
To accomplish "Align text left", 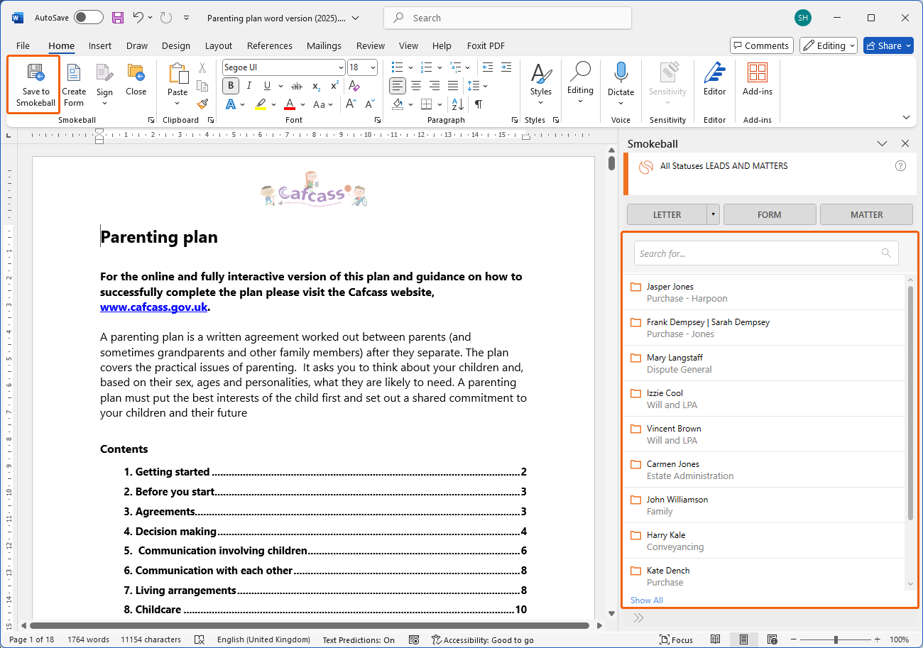I will coord(398,86).
